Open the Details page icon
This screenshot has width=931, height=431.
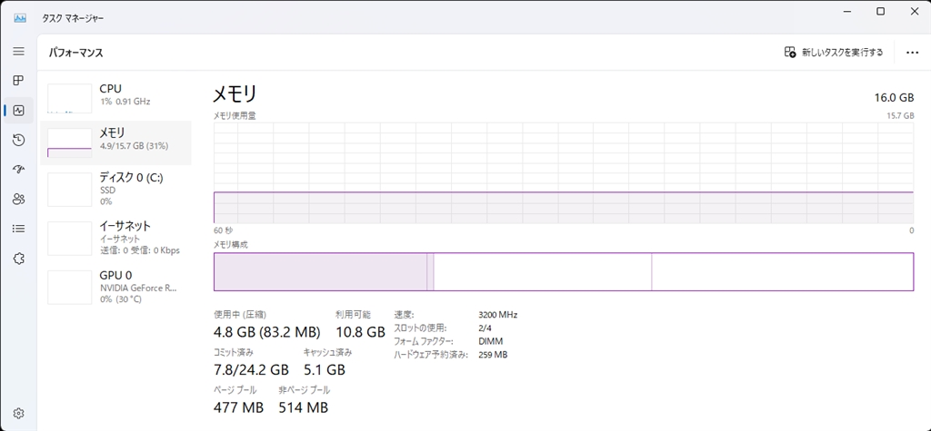coord(18,229)
